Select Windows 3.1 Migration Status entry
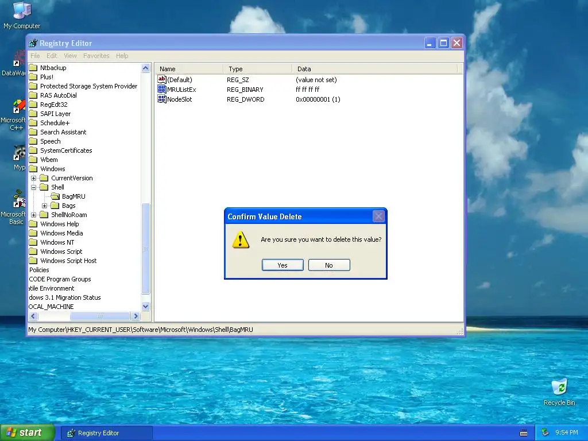This screenshot has width=588, height=441. pos(65,297)
